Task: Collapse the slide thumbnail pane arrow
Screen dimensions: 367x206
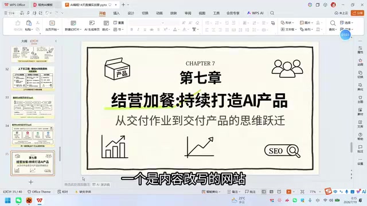Action: pos(56,41)
